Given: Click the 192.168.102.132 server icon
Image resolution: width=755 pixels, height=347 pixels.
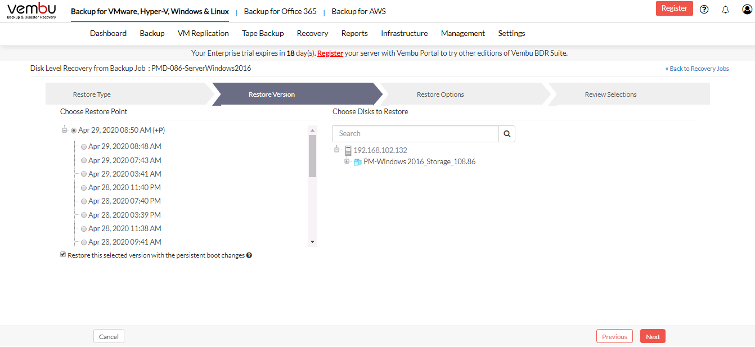Looking at the screenshot, I should pos(348,150).
